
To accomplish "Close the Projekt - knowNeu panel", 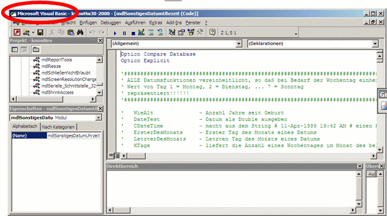I will coord(100,41).
